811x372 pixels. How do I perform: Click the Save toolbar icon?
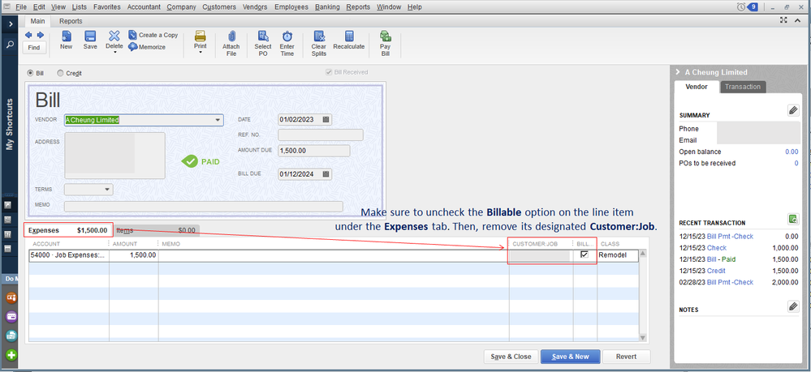[x=90, y=36]
